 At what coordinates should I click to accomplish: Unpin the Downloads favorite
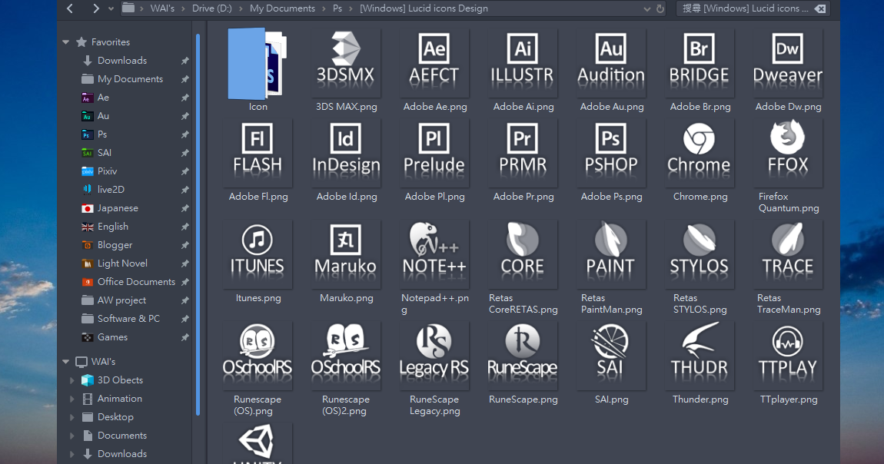pos(184,60)
